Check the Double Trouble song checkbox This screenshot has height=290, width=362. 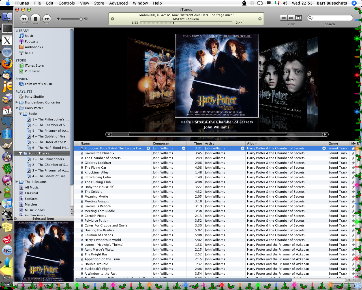(82, 264)
